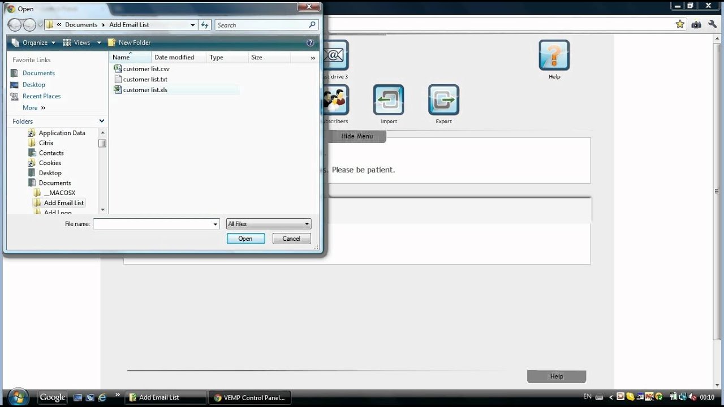
Task: Sort files by the Name column
Action: [x=130, y=57]
